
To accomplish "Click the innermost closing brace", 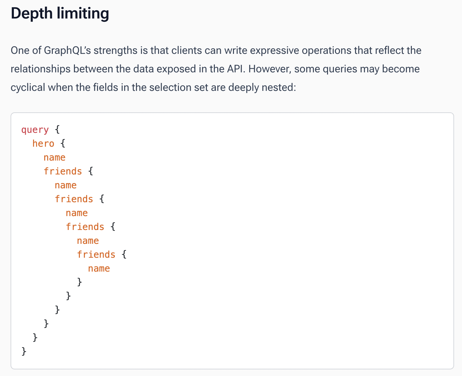I will (x=80, y=282).
